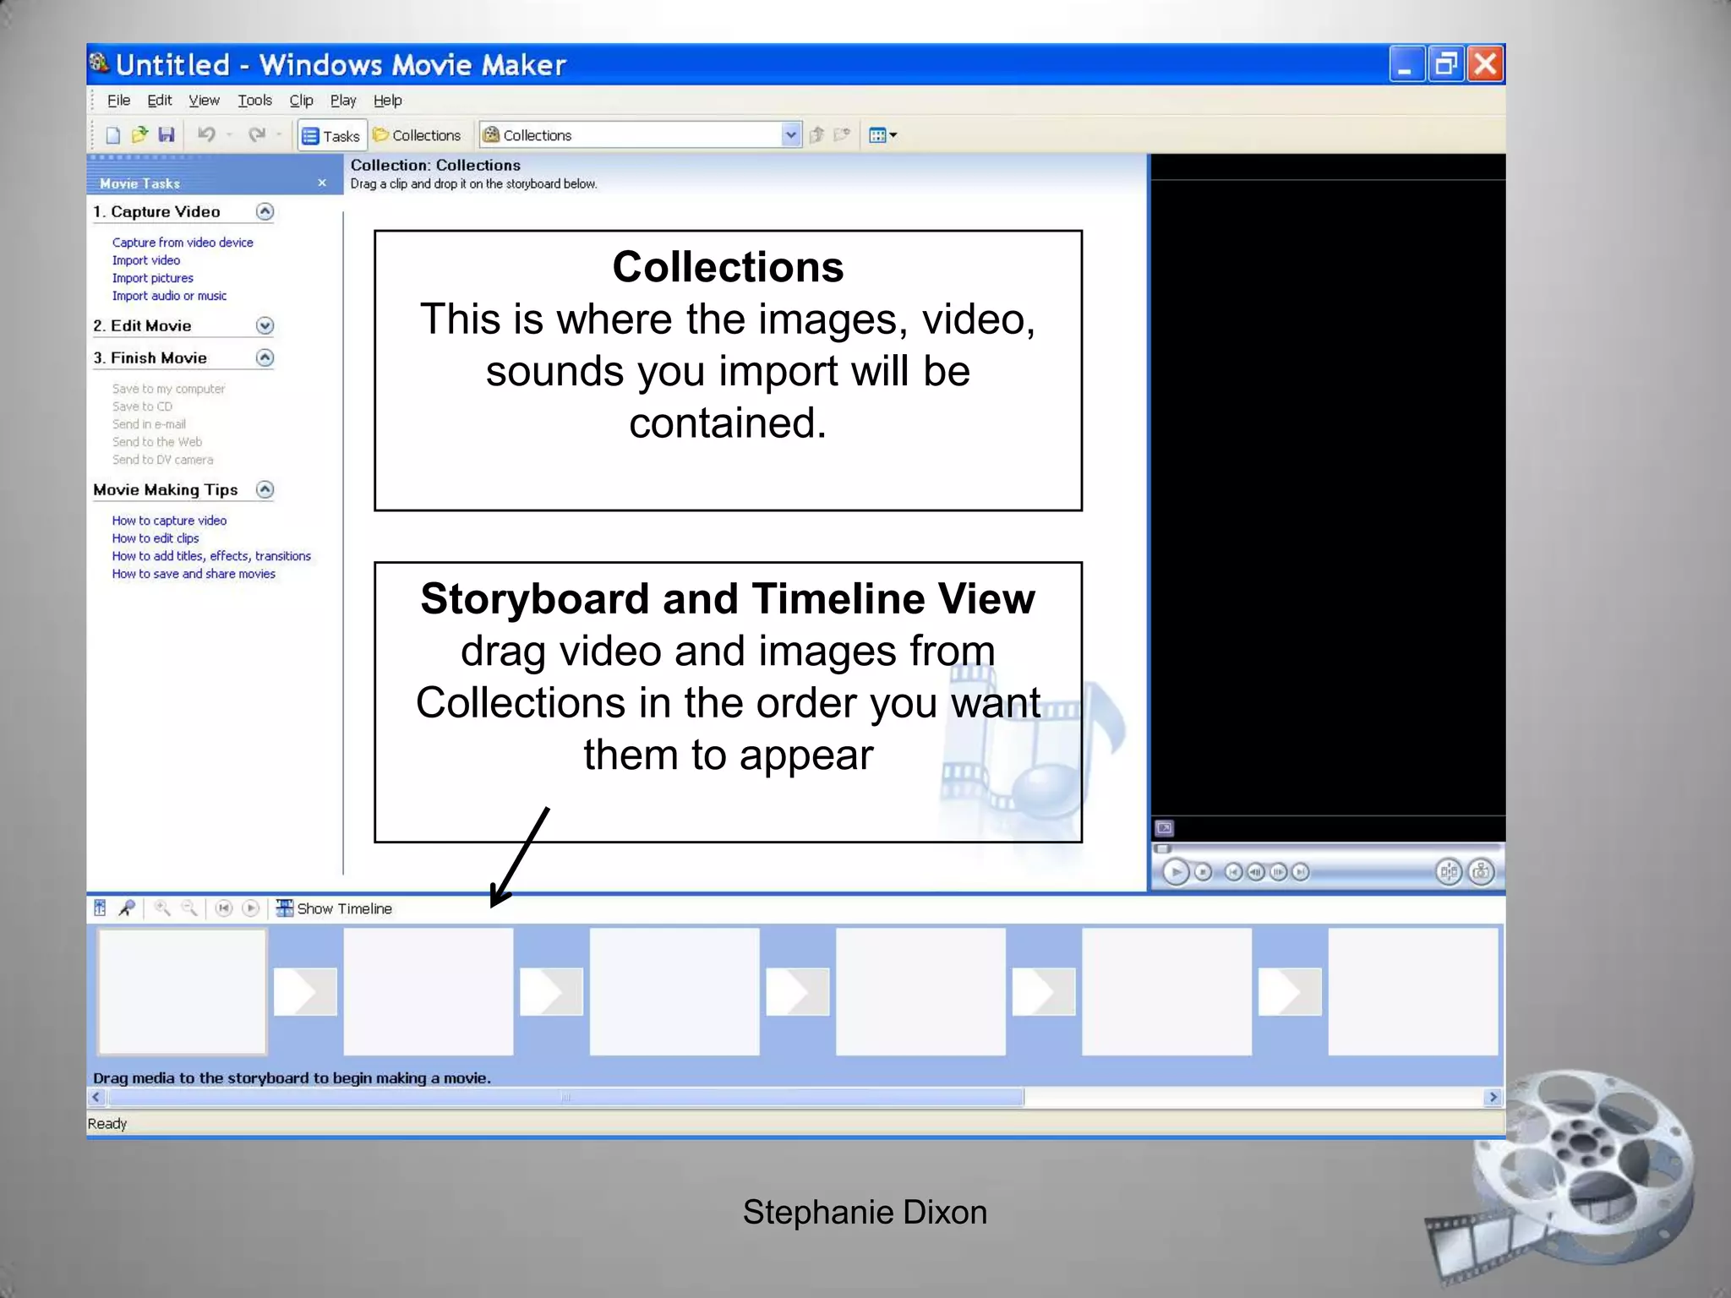Click the Redo arrow icon

tap(257, 134)
